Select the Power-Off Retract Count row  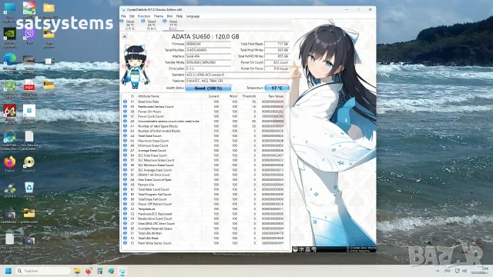(203, 204)
